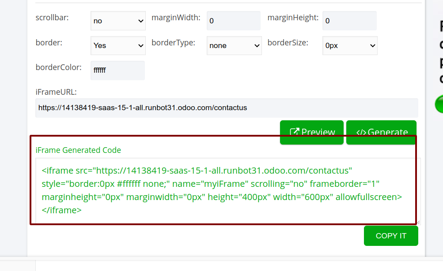Click the external-link icon on Preview button
The image size is (443, 271).
(295, 132)
